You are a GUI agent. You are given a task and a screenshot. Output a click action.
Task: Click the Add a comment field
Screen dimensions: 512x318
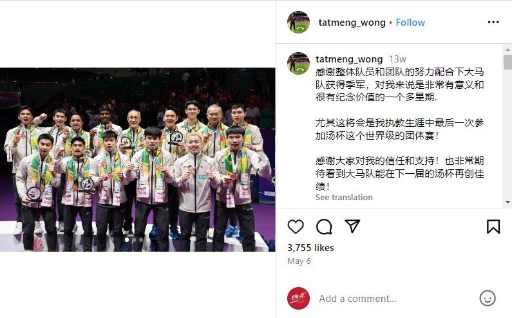point(395,299)
